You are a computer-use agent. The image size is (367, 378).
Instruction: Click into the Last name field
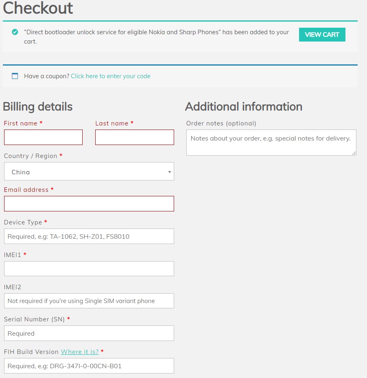pyautogui.click(x=134, y=137)
